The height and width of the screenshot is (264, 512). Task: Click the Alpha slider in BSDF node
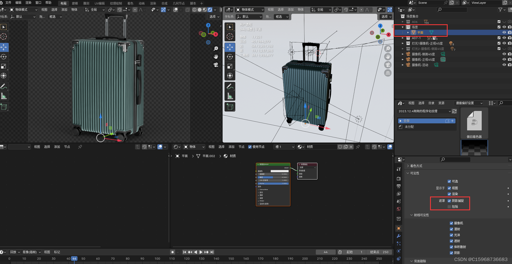click(x=273, y=184)
